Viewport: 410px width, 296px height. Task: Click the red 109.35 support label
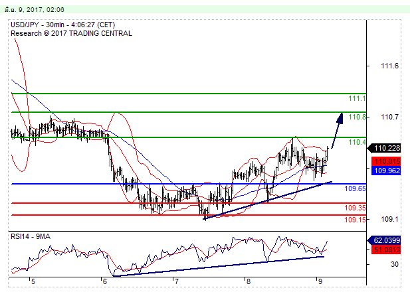point(355,208)
